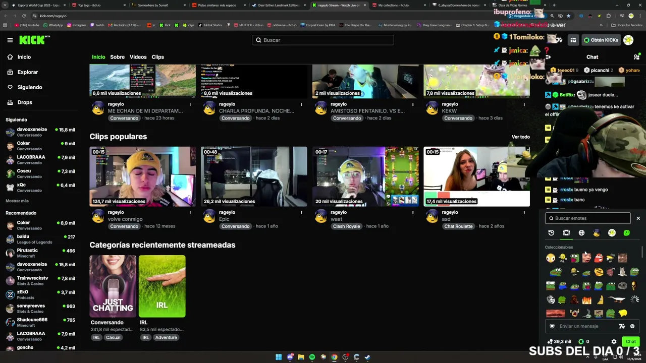Open Spotify from the taskbar
The image size is (646, 363).
(312, 357)
